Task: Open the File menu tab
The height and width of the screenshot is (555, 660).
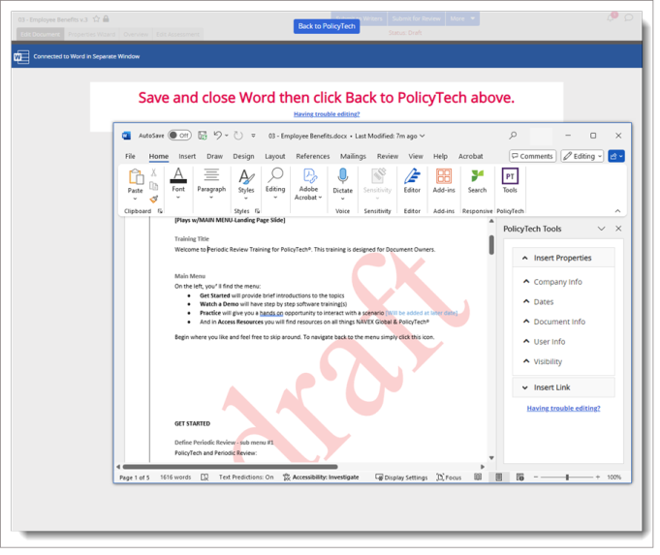Action: [130, 156]
